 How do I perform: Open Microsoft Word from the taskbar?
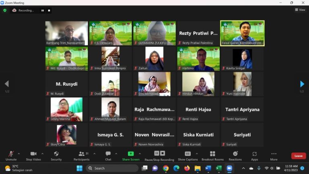tap(208, 168)
